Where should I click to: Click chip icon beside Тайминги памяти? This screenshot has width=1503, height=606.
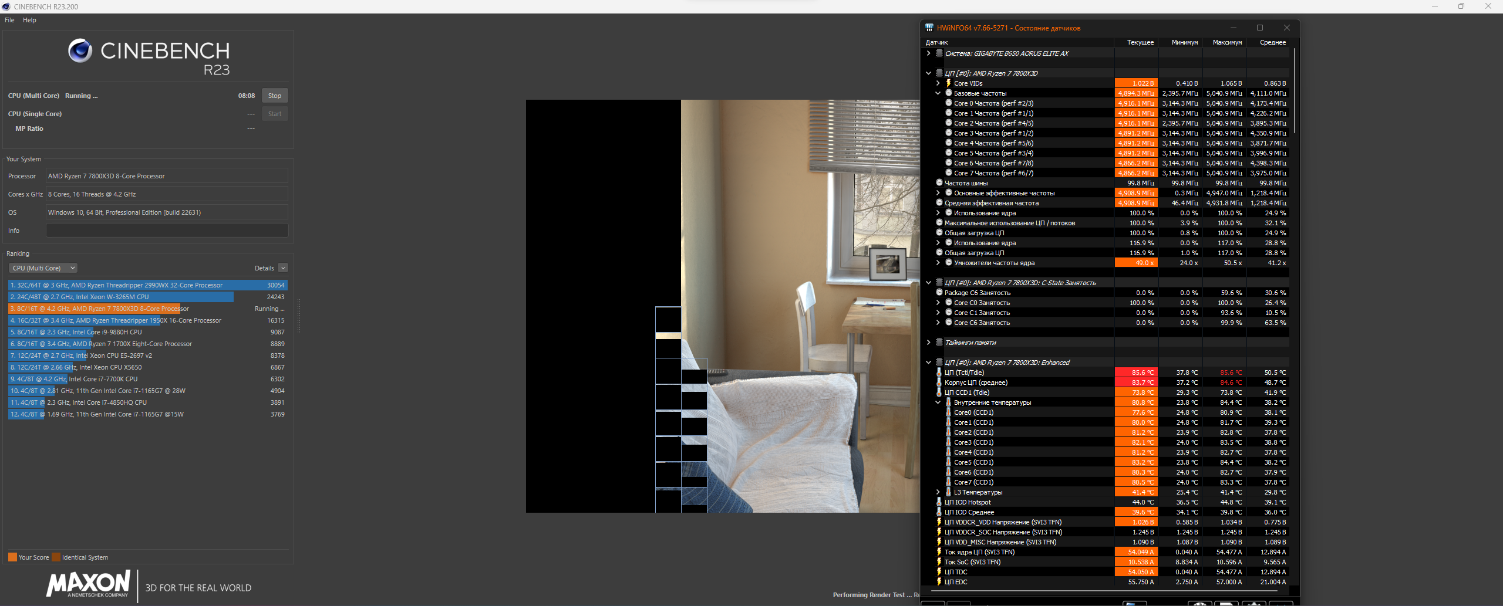(939, 343)
